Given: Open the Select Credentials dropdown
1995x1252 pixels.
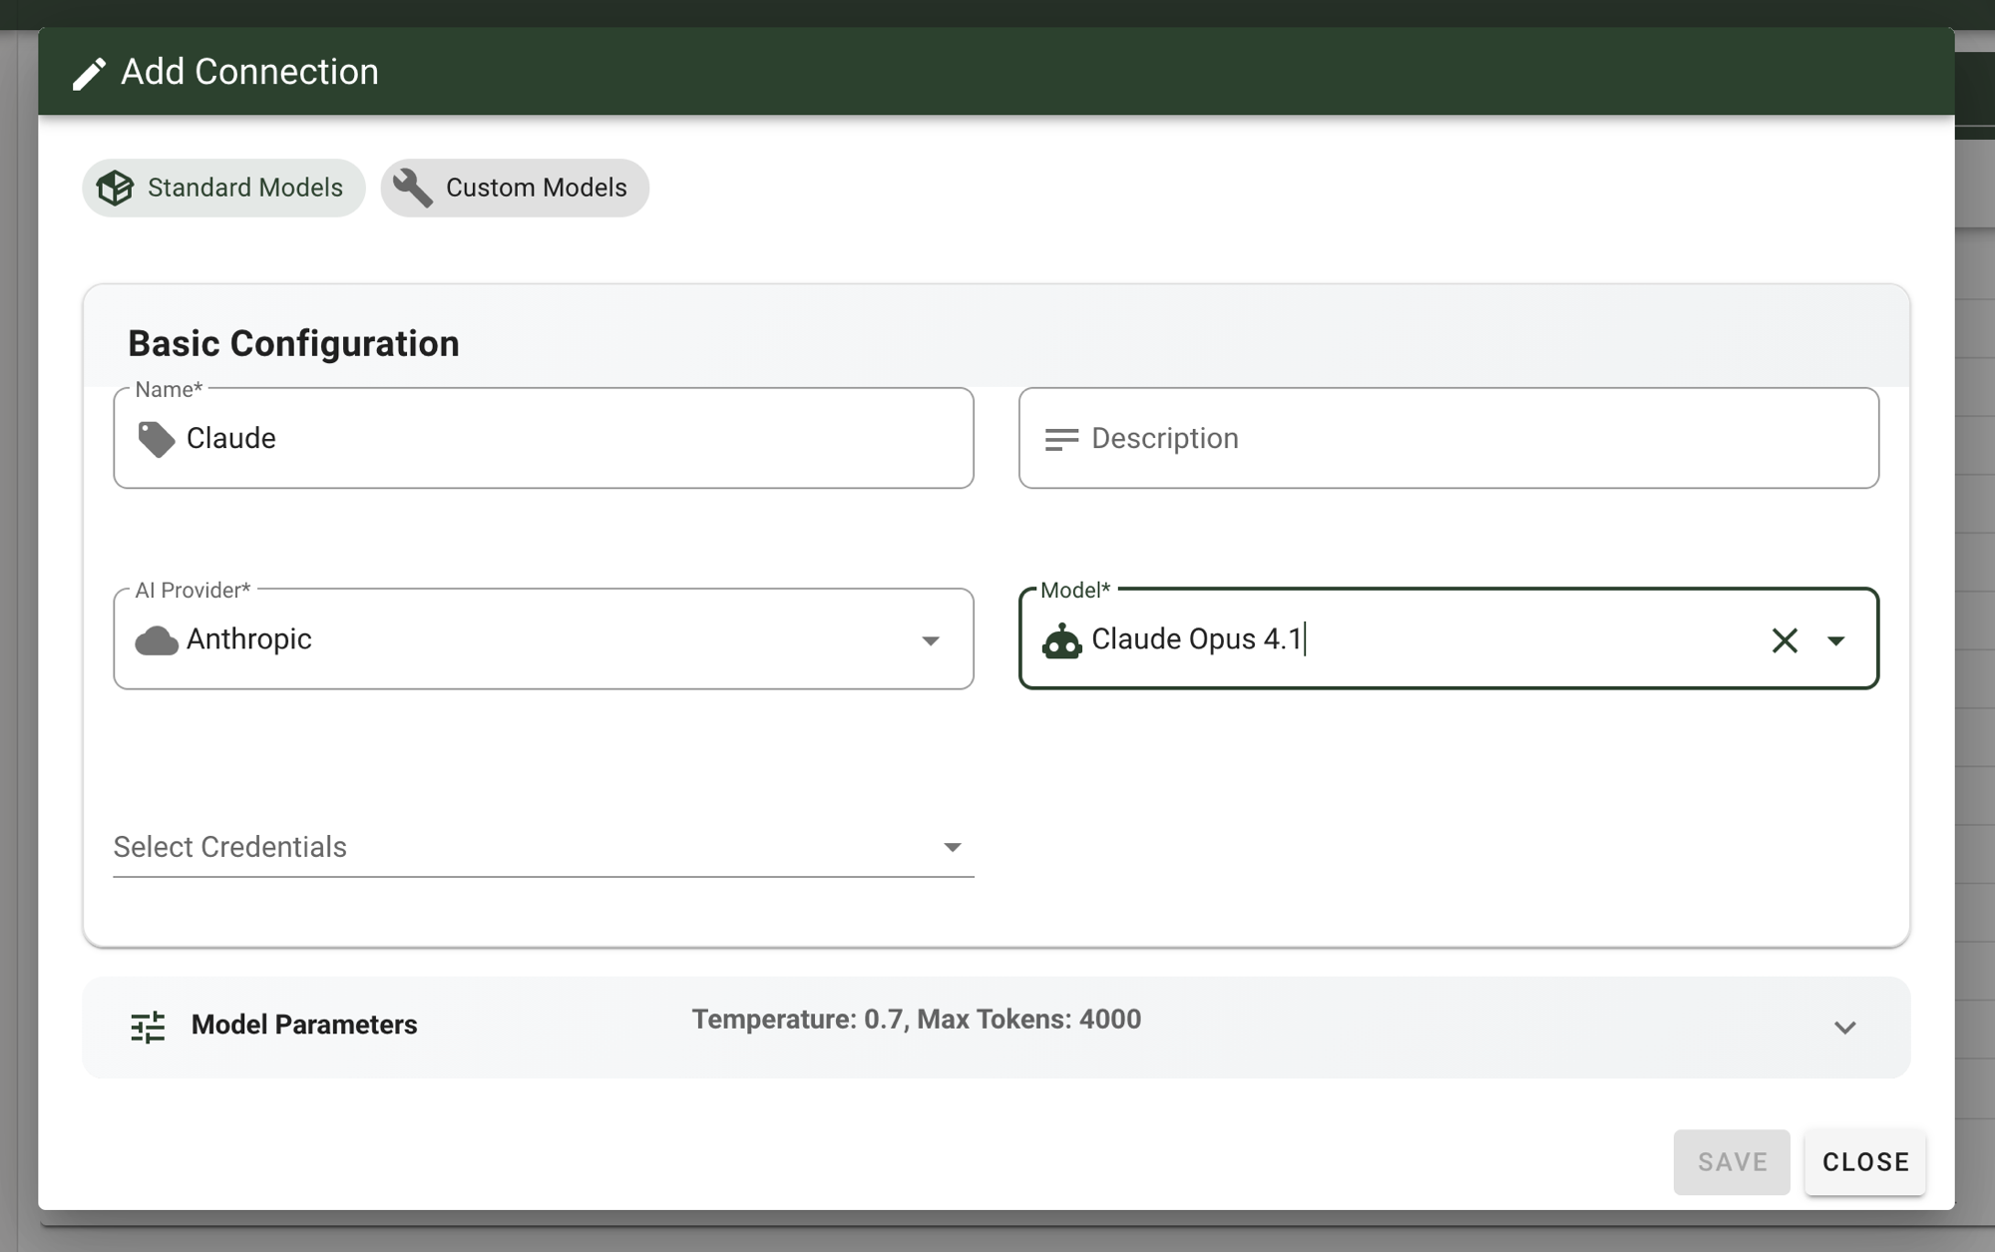Looking at the screenshot, I should 544,847.
